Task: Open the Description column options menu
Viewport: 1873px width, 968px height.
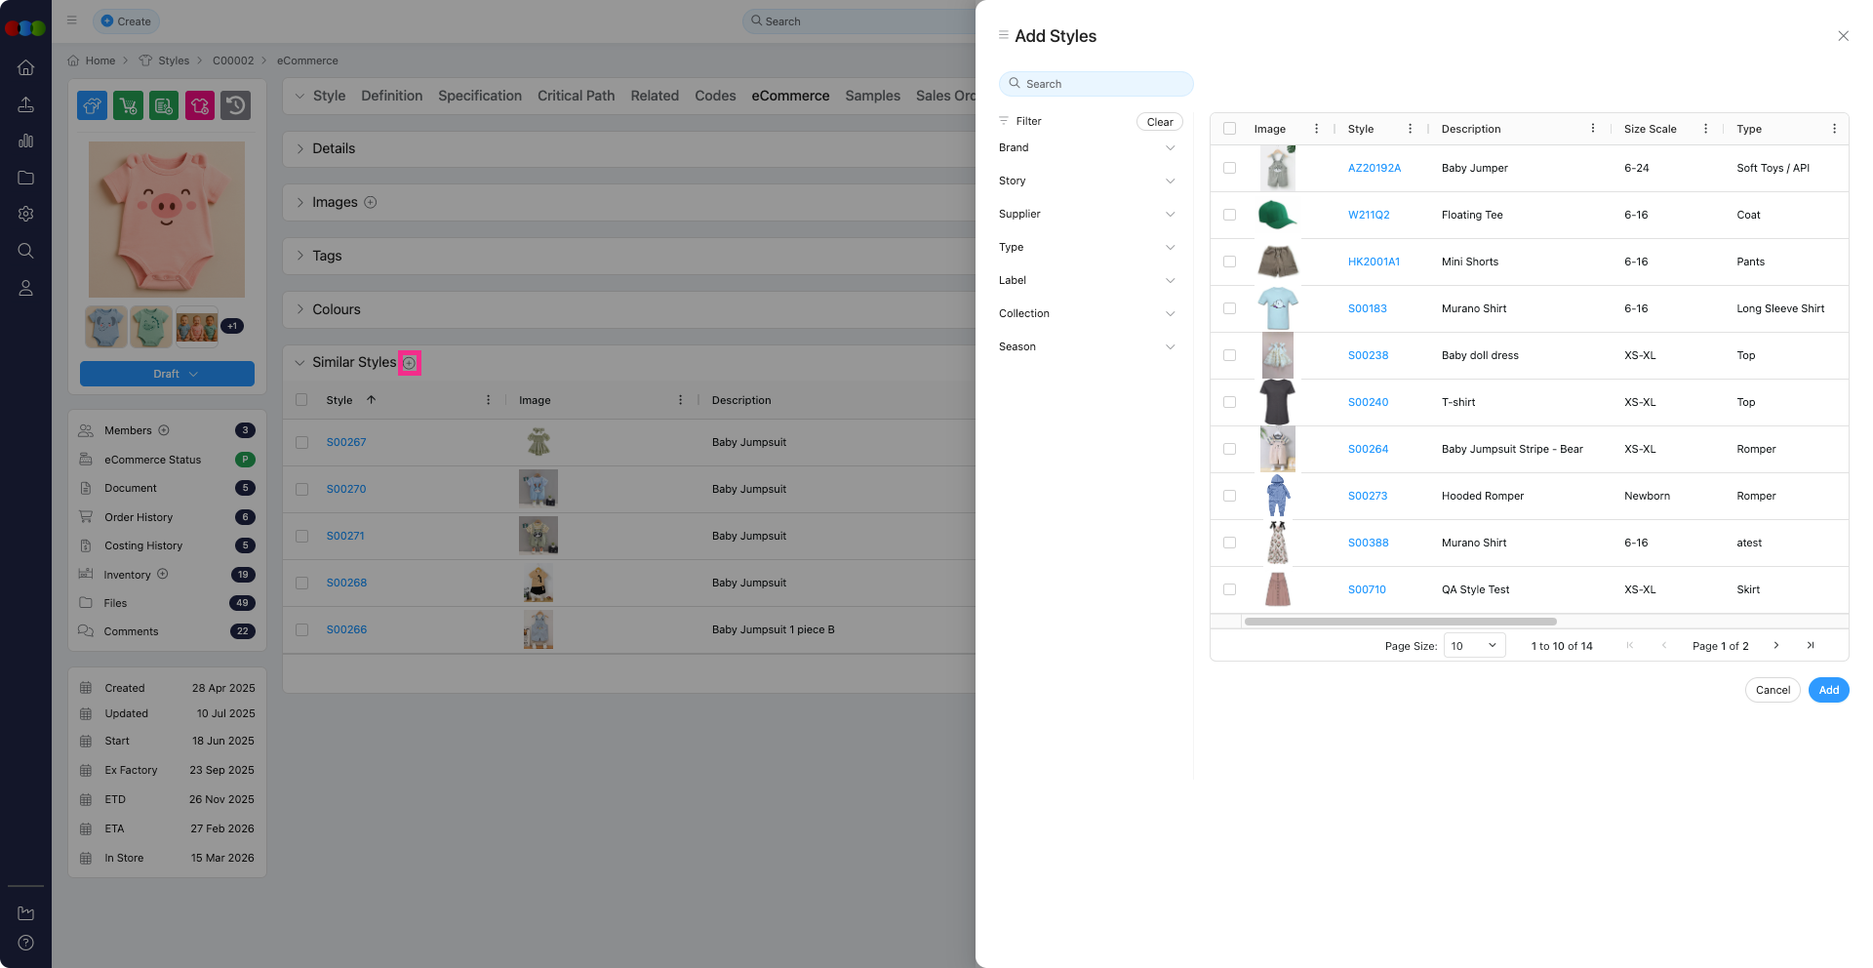Action: [x=1592, y=129]
